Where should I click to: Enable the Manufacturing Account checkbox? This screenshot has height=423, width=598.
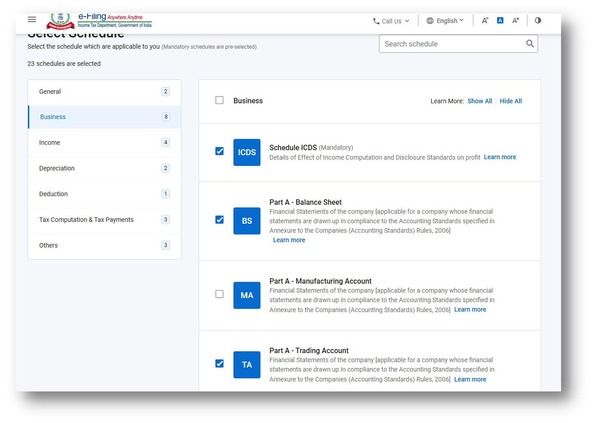point(219,294)
